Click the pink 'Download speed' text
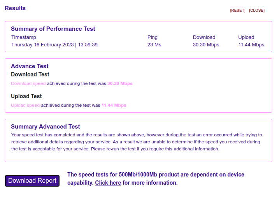Image resolution: width=277 pixels, height=210 pixels. tap(28, 83)
